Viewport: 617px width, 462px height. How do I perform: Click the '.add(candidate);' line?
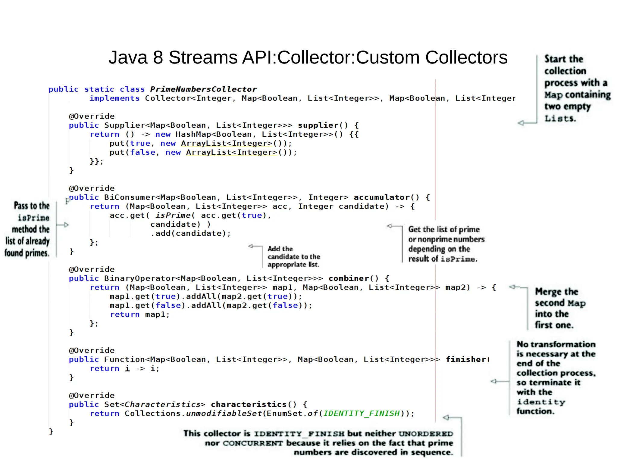point(191,233)
